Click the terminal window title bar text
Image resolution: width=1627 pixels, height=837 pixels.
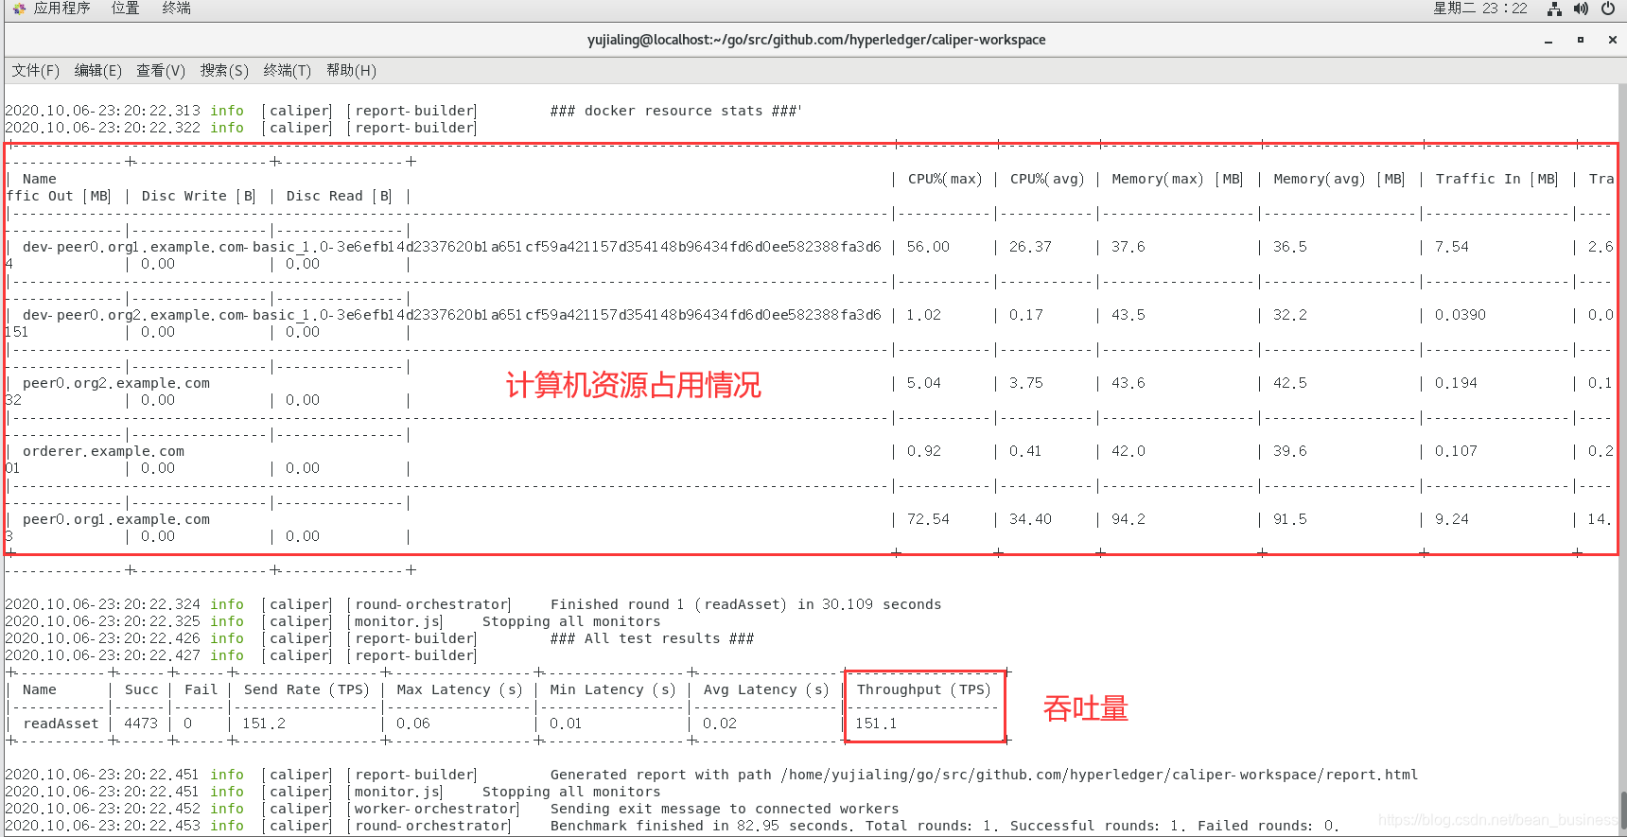[x=816, y=40]
